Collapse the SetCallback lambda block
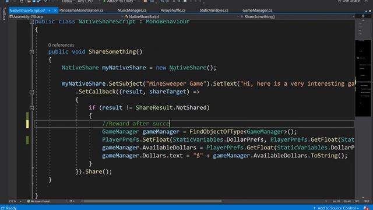This screenshot has height=210, width=373. pyautogui.click(x=31, y=92)
